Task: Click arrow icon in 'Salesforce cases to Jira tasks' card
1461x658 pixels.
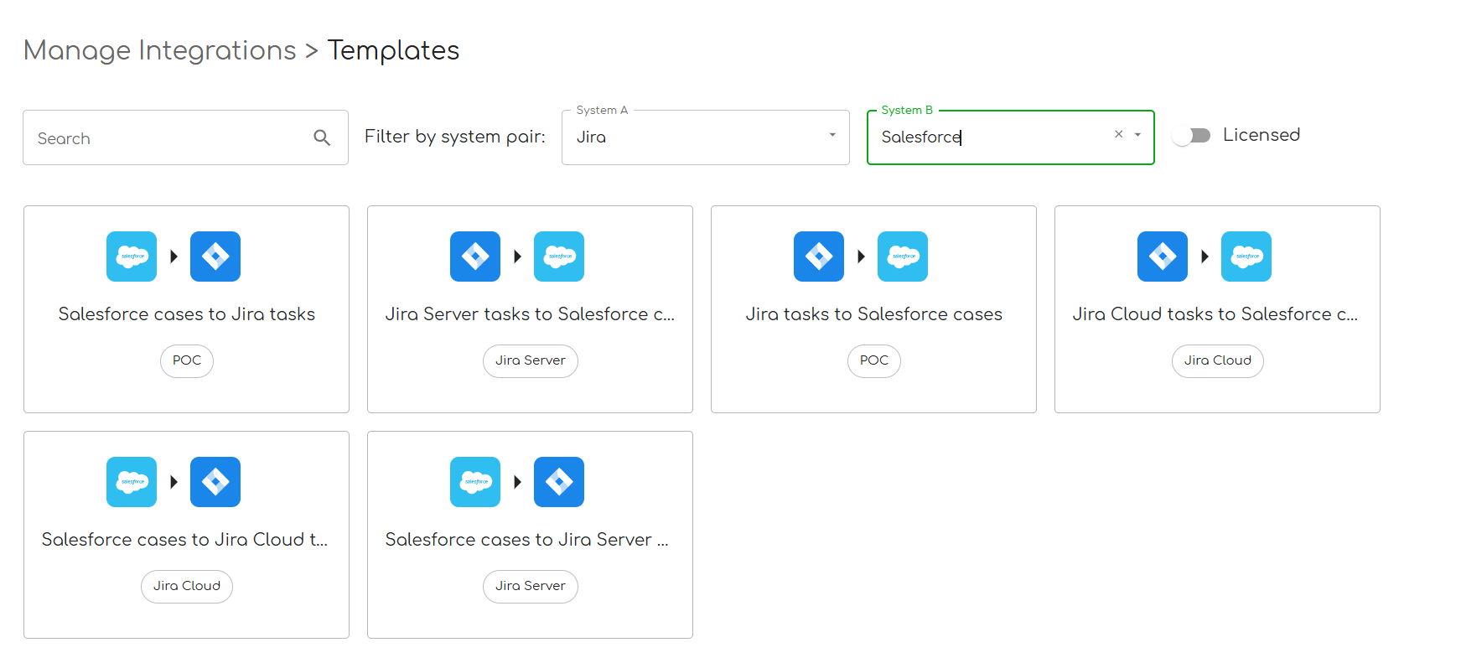Action: tap(174, 256)
